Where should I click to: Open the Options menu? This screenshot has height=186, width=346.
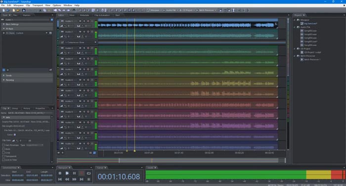(x=57, y=5)
